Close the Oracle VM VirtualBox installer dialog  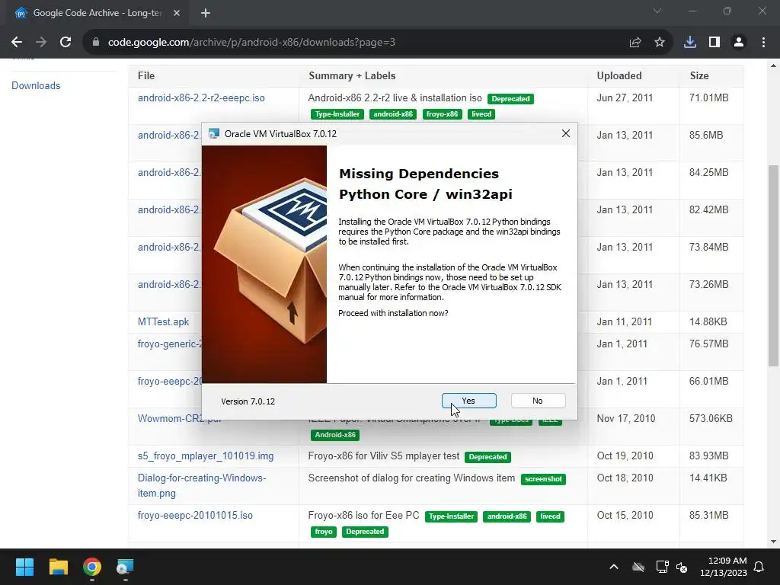click(x=566, y=133)
